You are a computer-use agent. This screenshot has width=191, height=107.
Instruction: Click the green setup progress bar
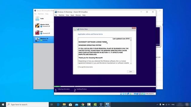coord(57,86)
